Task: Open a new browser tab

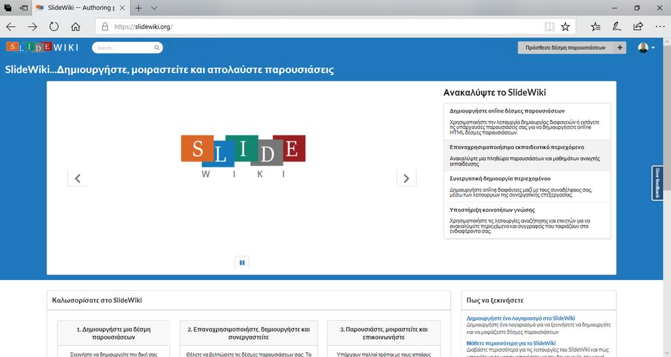Action: [x=138, y=8]
